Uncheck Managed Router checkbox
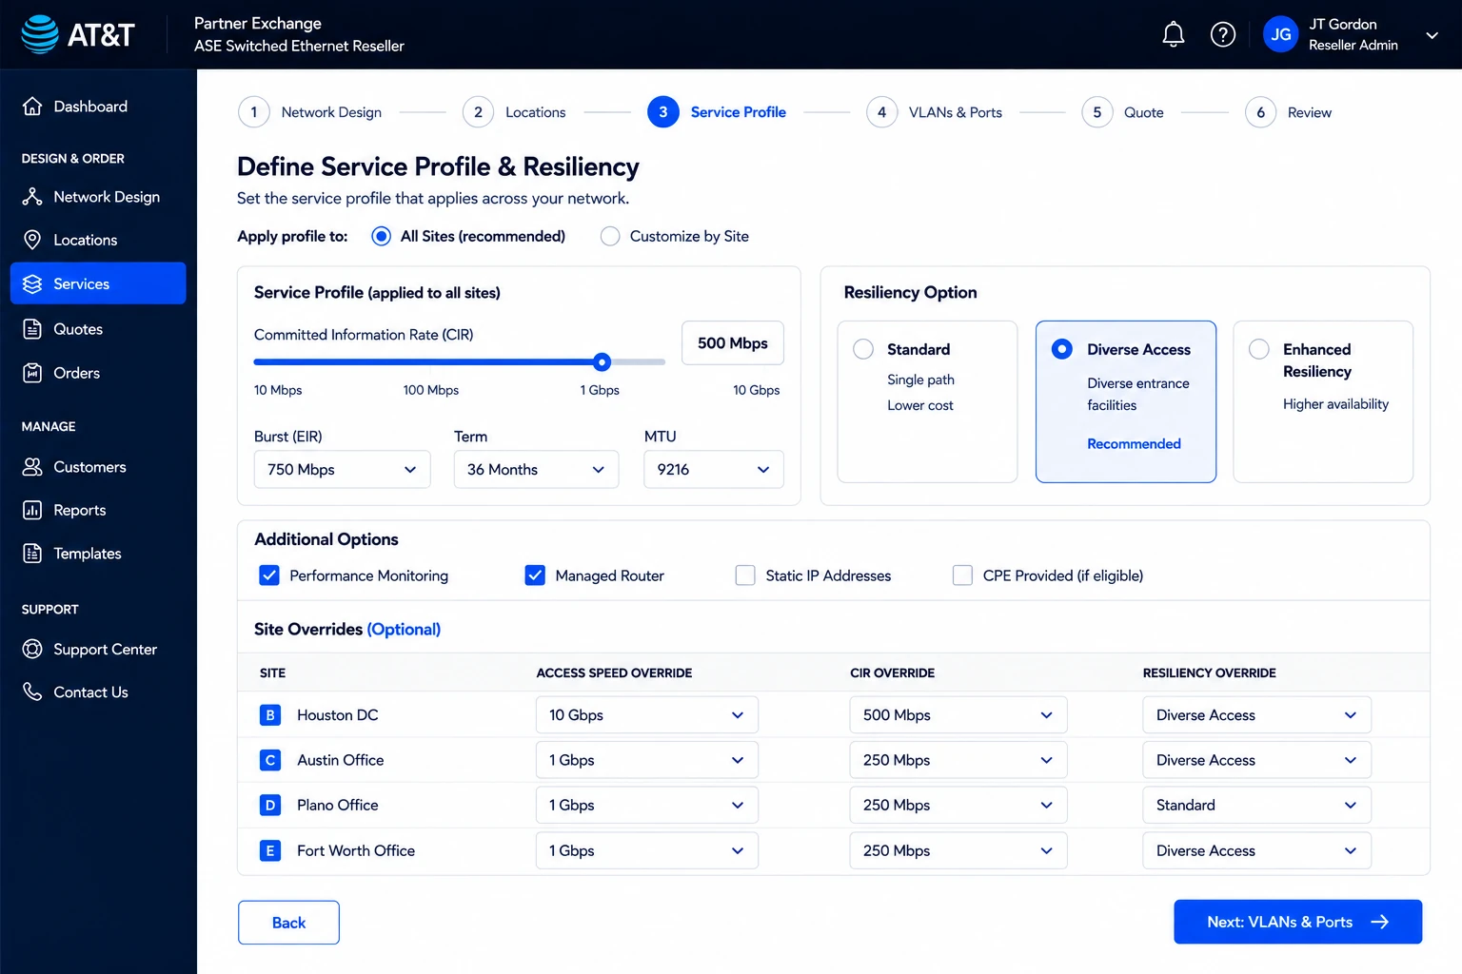The image size is (1462, 974). [x=535, y=575]
